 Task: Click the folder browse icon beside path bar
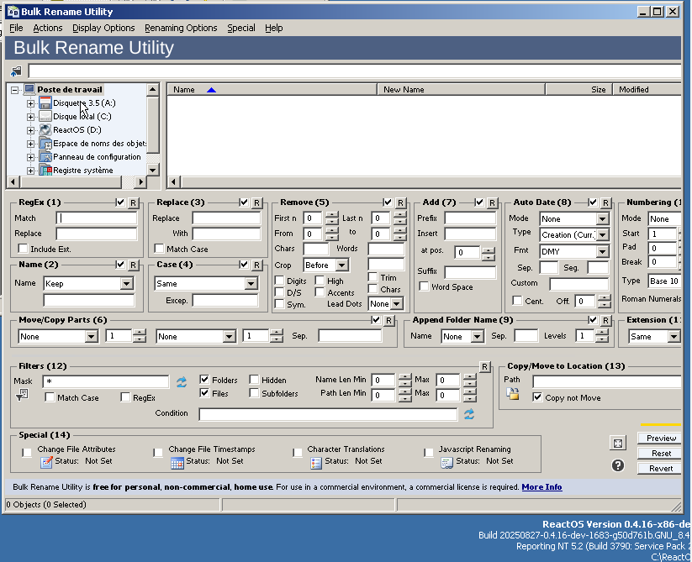click(16, 71)
